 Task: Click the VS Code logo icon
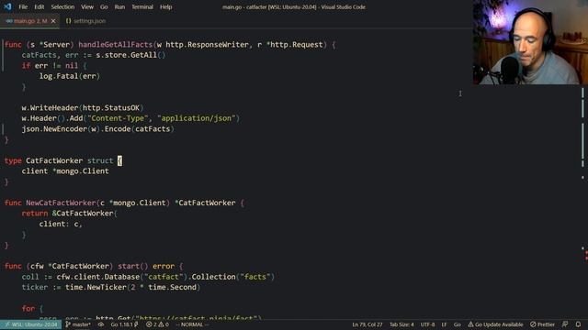(7, 6)
